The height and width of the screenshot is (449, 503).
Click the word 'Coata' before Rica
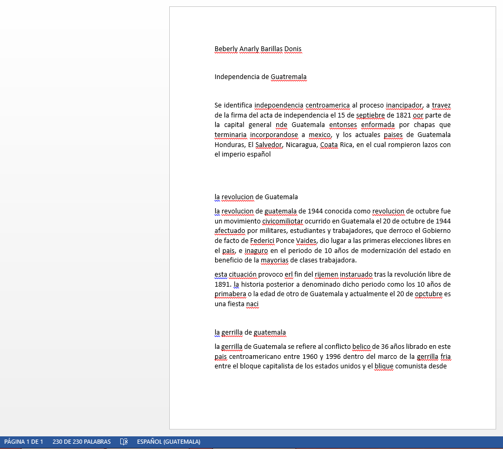[x=329, y=144]
